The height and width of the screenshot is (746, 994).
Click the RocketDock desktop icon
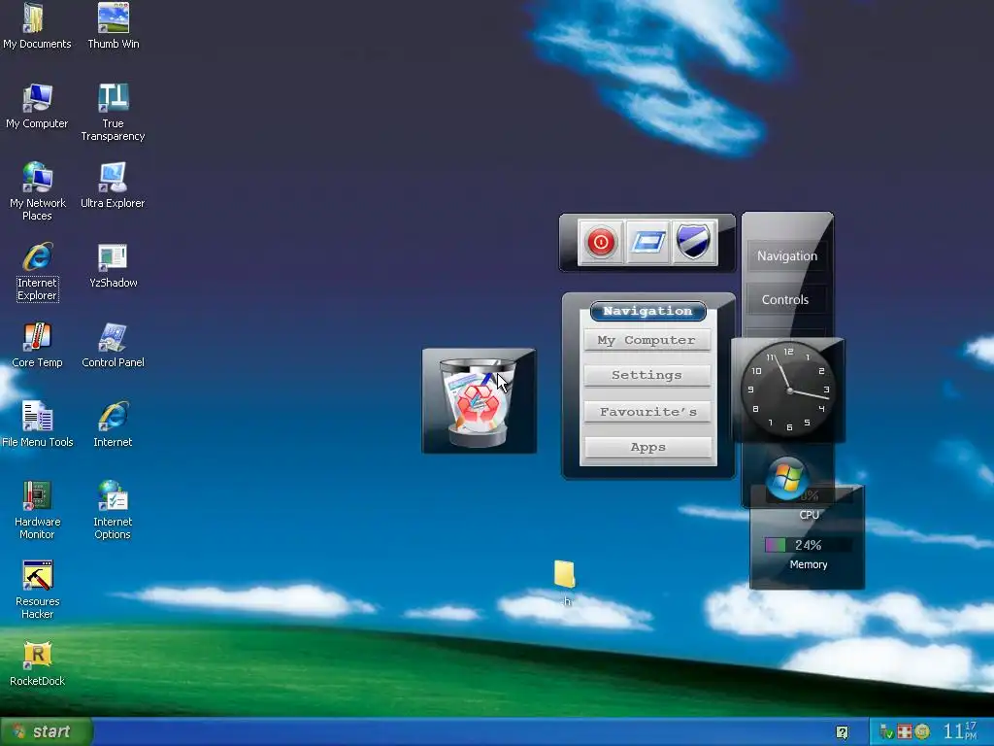[x=38, y=664]
